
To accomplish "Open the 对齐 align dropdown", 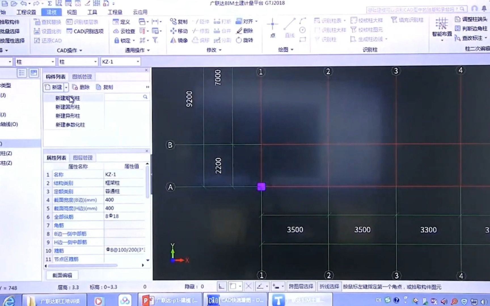I will 256,21.
